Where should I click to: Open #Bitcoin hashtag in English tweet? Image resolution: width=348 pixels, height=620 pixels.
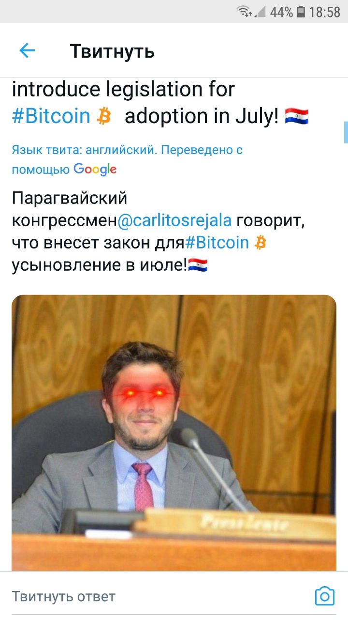tap(51, 116)
